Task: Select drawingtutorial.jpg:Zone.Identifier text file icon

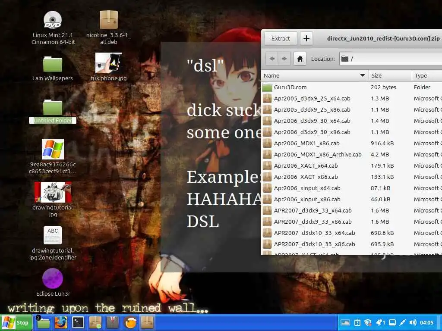Action: pyautogui.click(x=53, y=235)
